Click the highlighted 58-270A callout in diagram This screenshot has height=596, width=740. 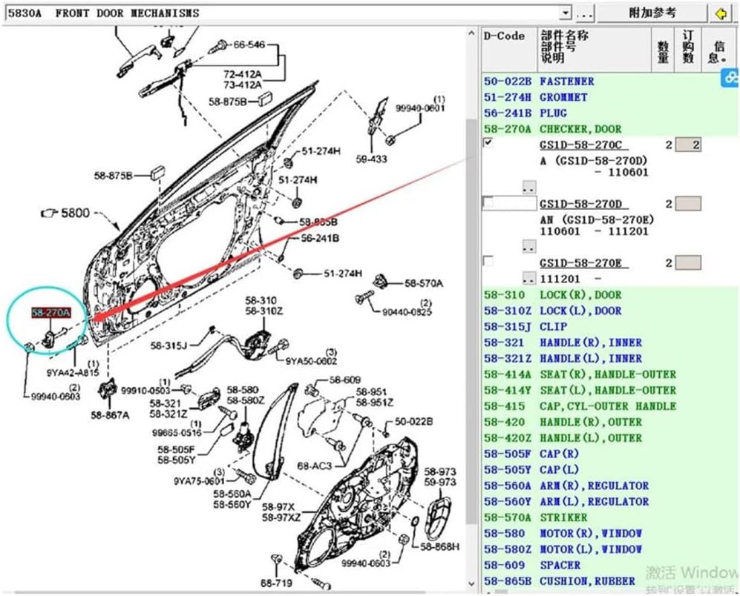tap(50, 314)
